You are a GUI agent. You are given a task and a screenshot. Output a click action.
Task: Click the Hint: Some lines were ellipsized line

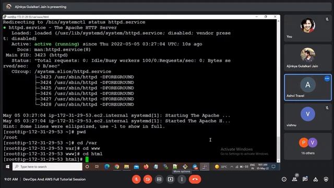[84, 126]
